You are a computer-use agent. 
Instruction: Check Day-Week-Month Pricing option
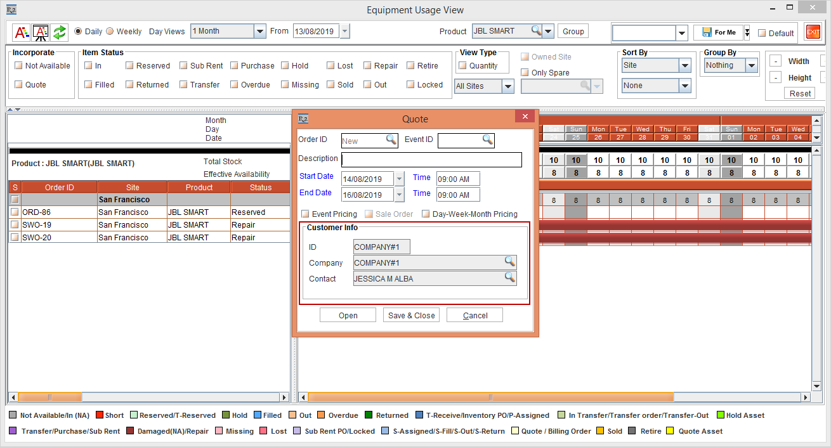tap(426, 214)
